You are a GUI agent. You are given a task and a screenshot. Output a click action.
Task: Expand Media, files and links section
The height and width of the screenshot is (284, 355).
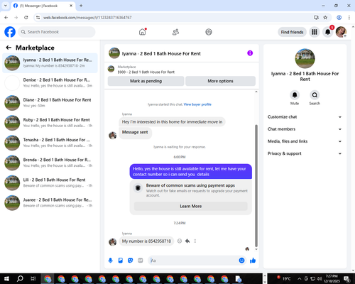(x=305, y=141)
